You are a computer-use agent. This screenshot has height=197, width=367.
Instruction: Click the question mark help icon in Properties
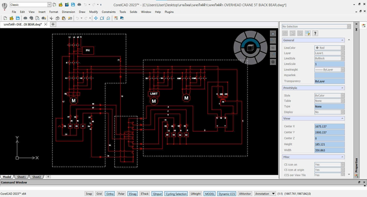coord(315,33)
